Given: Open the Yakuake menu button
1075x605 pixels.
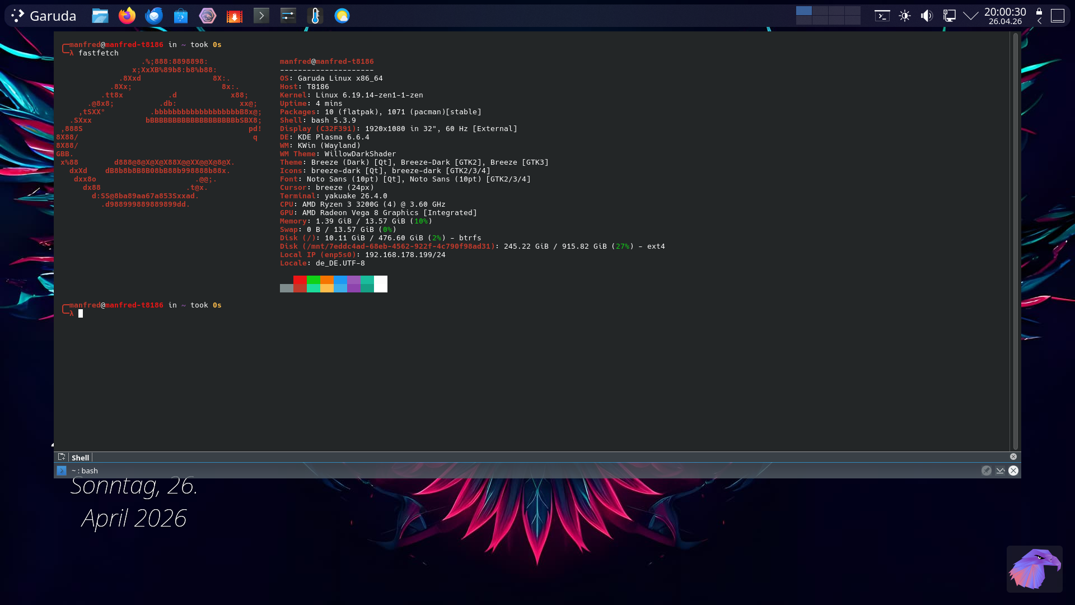Looking at the screenshot, I should point(1000,471).
